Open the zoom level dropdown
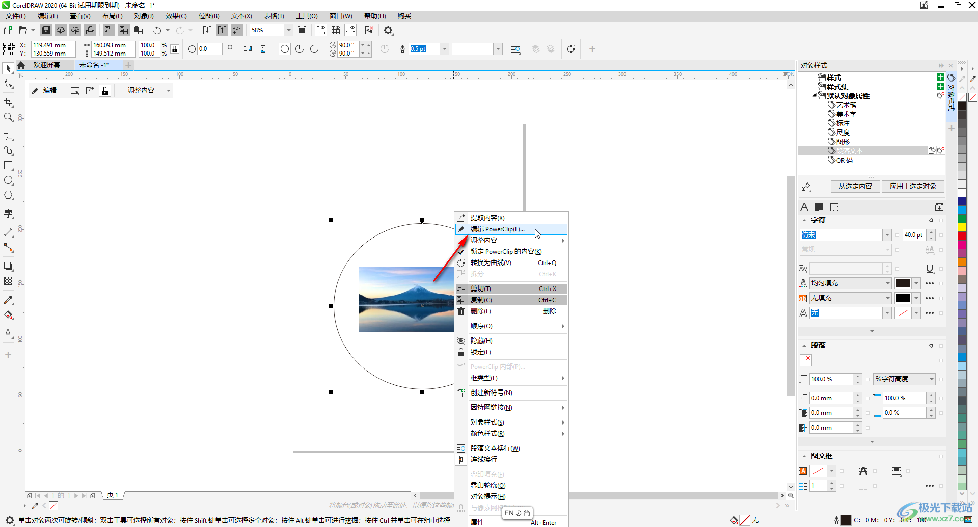Image resolution: width=978 pixels, height=527 pixels. (x=289, y=30)
